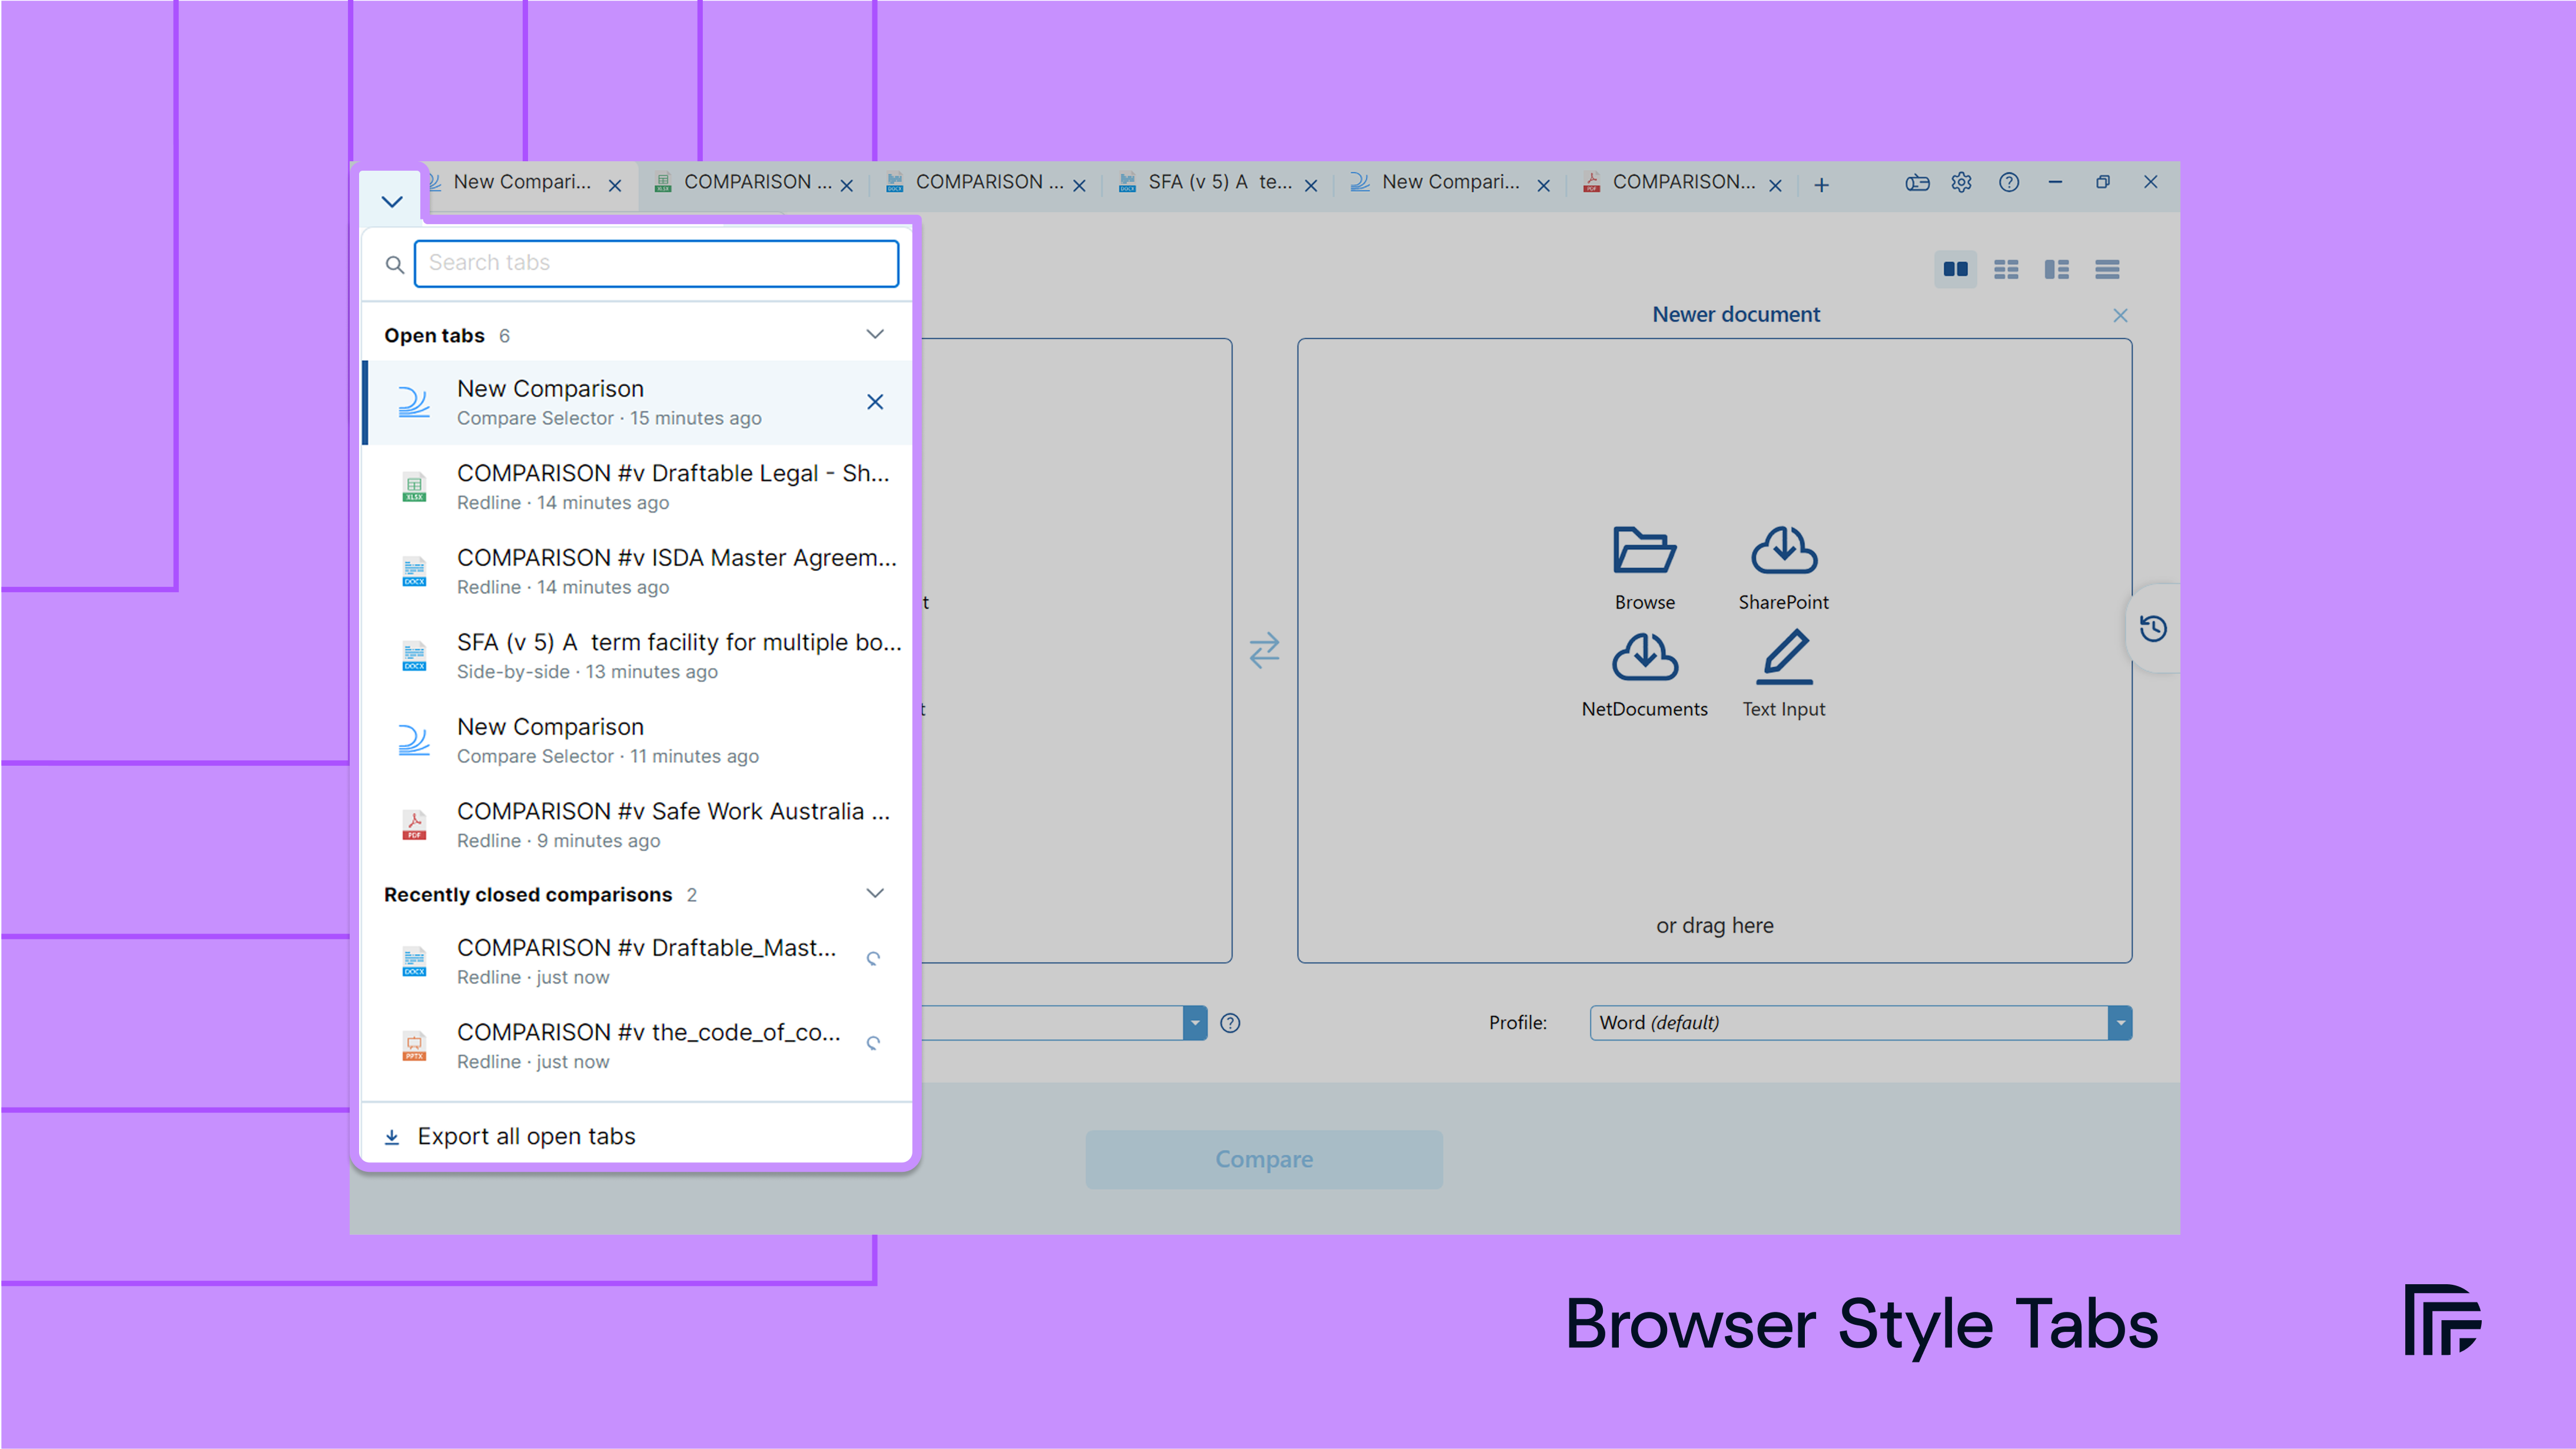
Task: Click Export all open tabs
Action: click(526, 1136)
